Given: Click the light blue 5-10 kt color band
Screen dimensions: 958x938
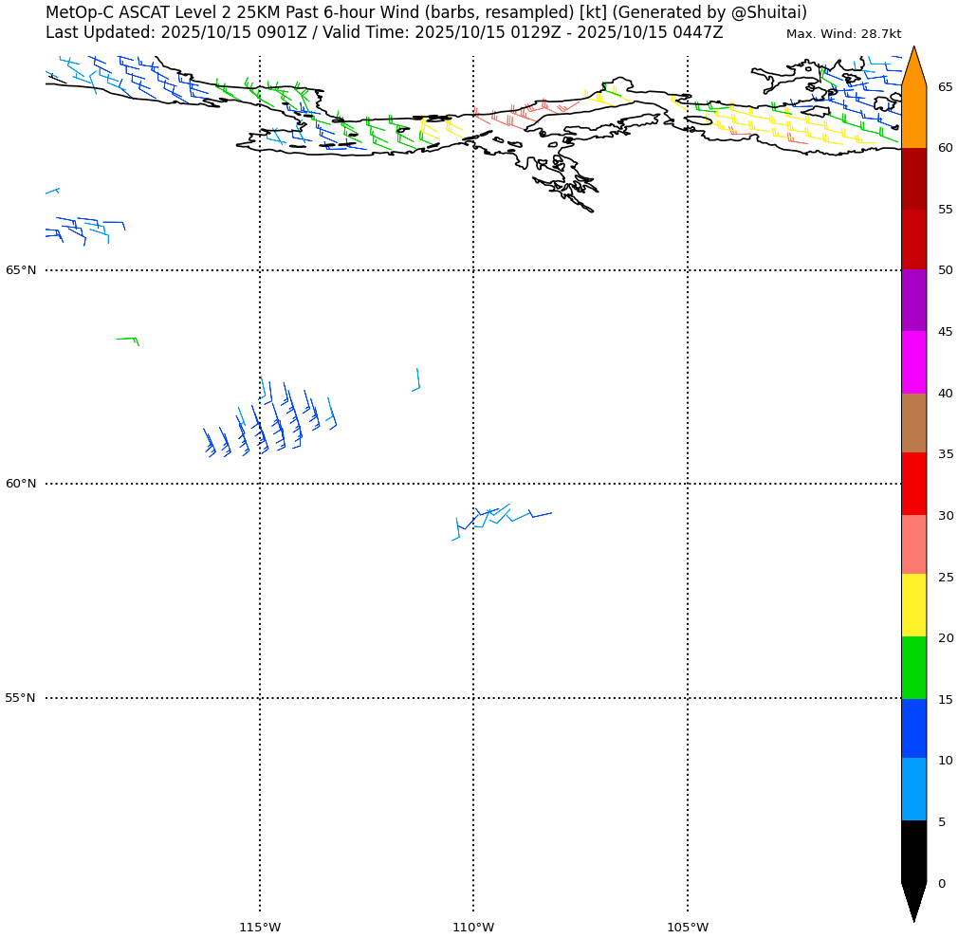Looking at the screenshot, I should click(x=913, y=789).
